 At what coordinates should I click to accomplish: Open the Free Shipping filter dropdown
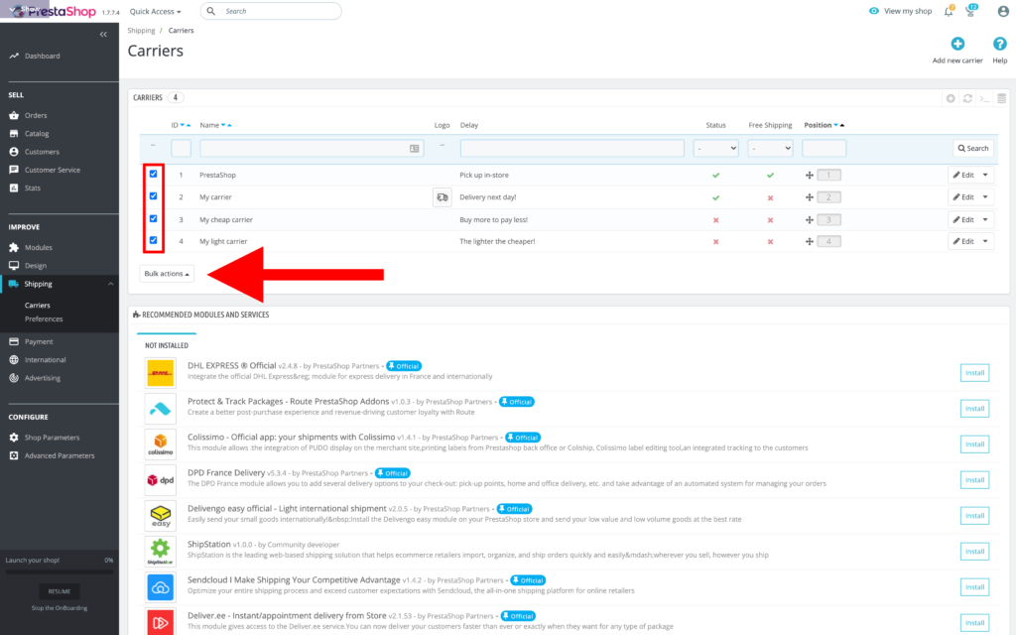pyautogui.click(x=770, y=149)
